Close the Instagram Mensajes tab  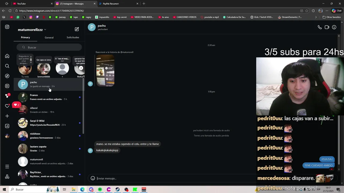pos(95,4)
